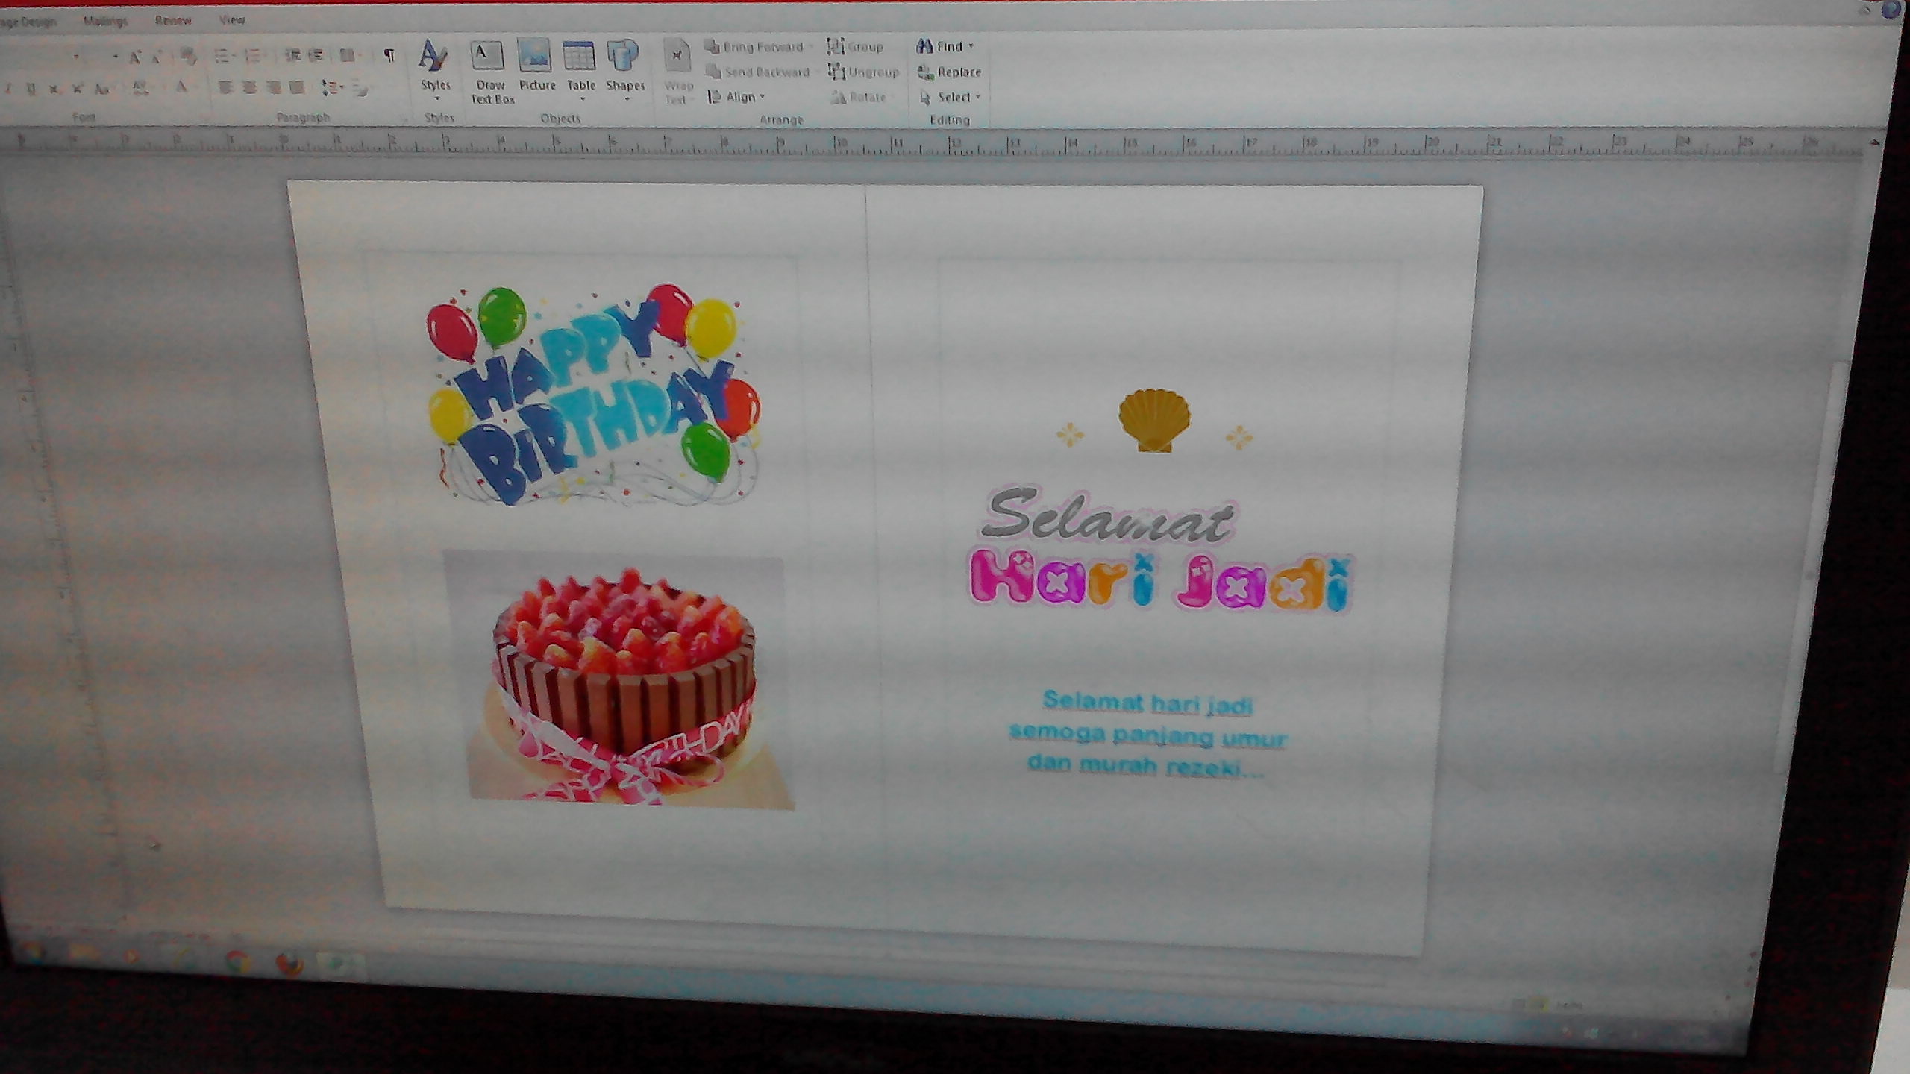The image size is (1910, 1074).
Task: Expand the Find dropdown arrow
Action: pyautogui.click(x=971, y=46)
